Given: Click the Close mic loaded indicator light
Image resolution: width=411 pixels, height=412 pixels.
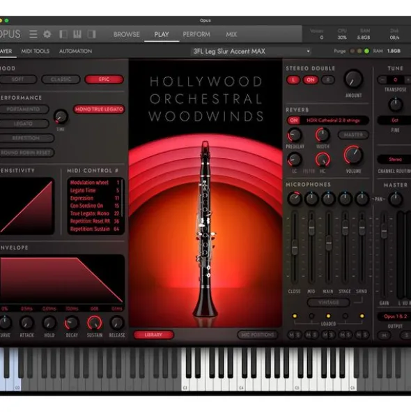Looking at the screenshot, I should coord(295,316).
